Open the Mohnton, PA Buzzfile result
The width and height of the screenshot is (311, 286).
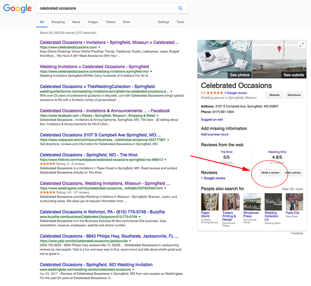(x=102, y=212)
